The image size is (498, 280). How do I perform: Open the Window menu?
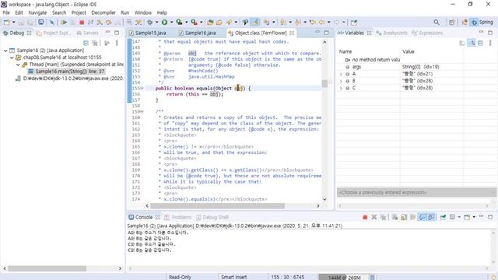click(143, 12)
